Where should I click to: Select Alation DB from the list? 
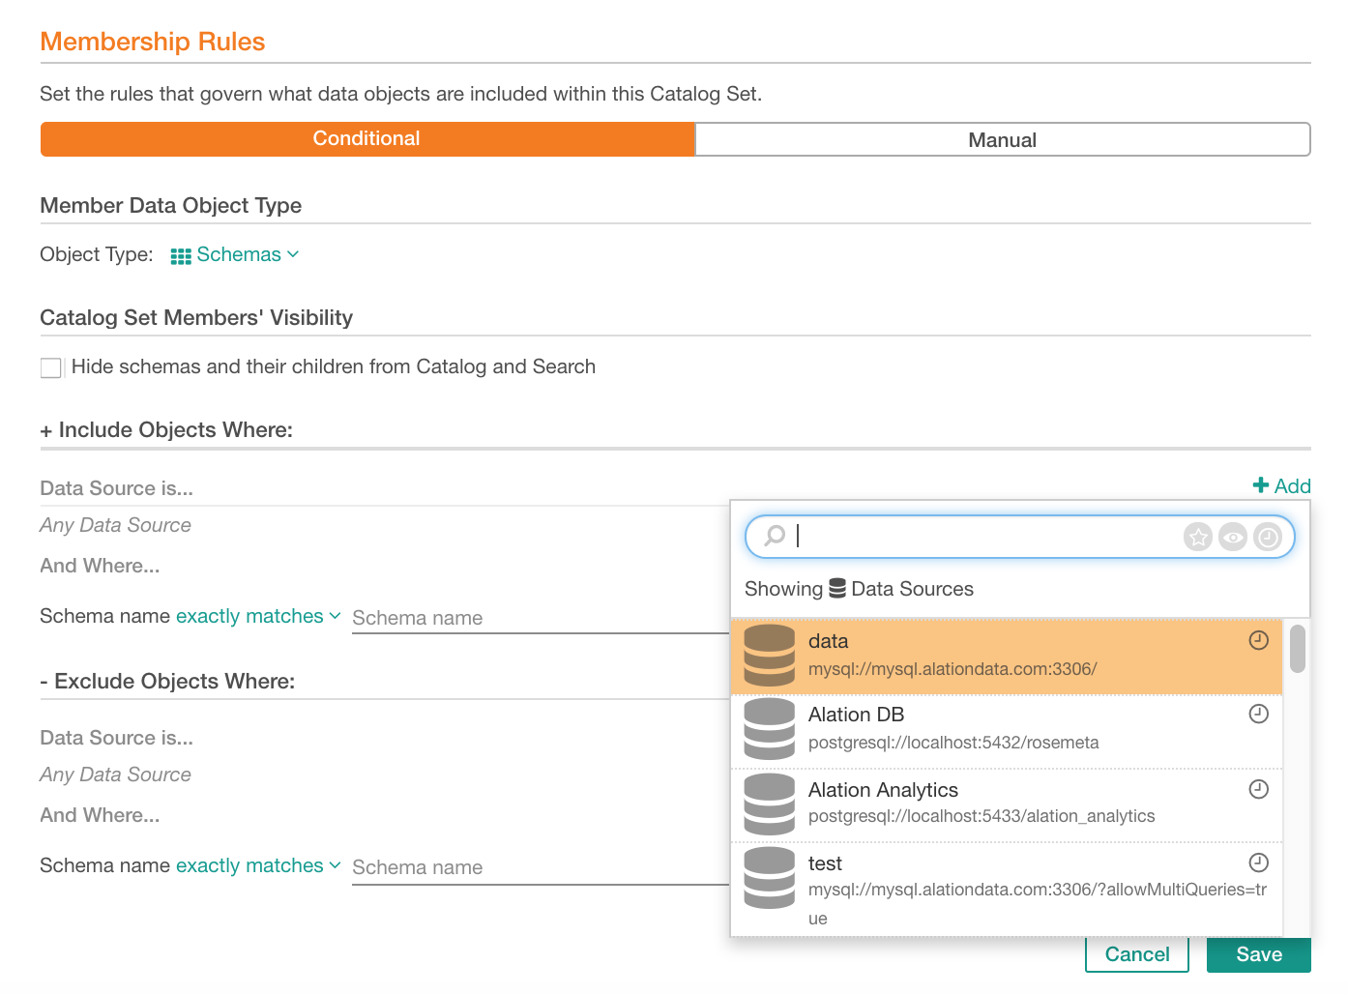tap(1007, 731)
